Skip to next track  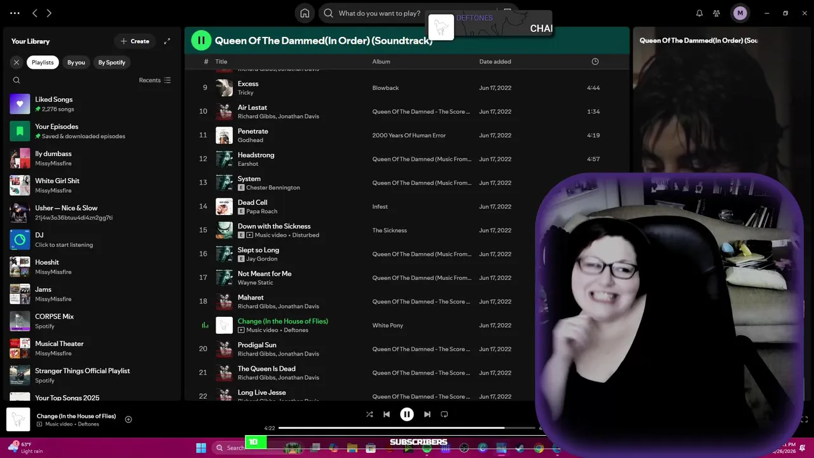427,414
